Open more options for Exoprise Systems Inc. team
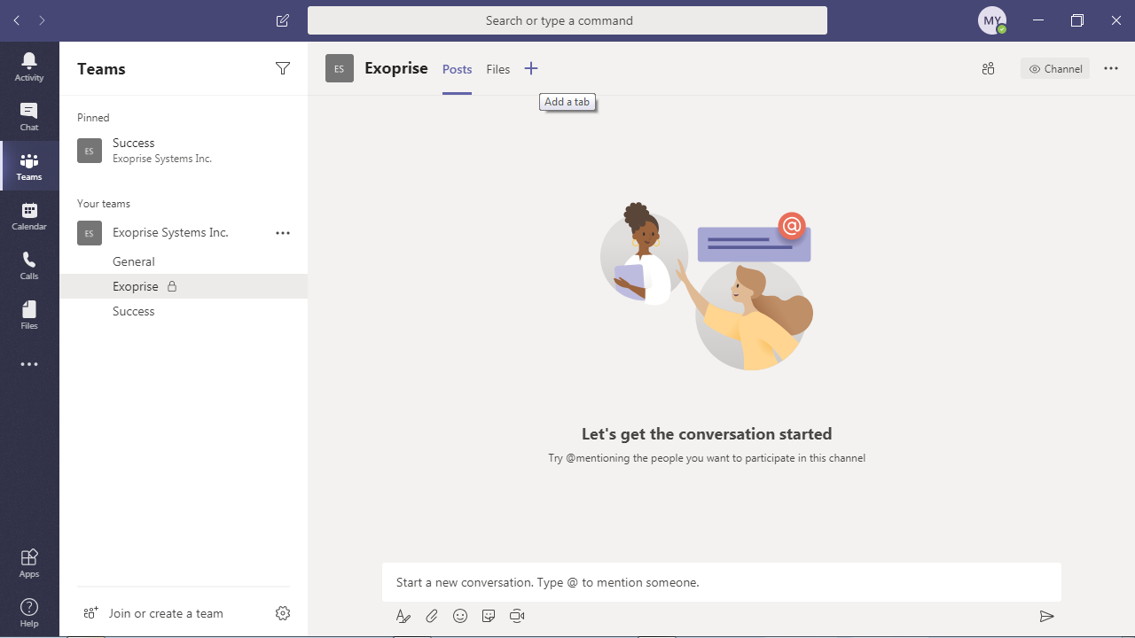This screenshot has width=1135, height=638. click(x=283, y=233)
